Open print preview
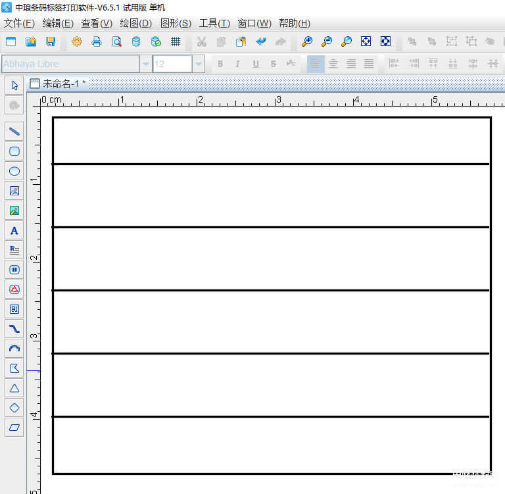The image size is (505, 494). click(116, 41)
